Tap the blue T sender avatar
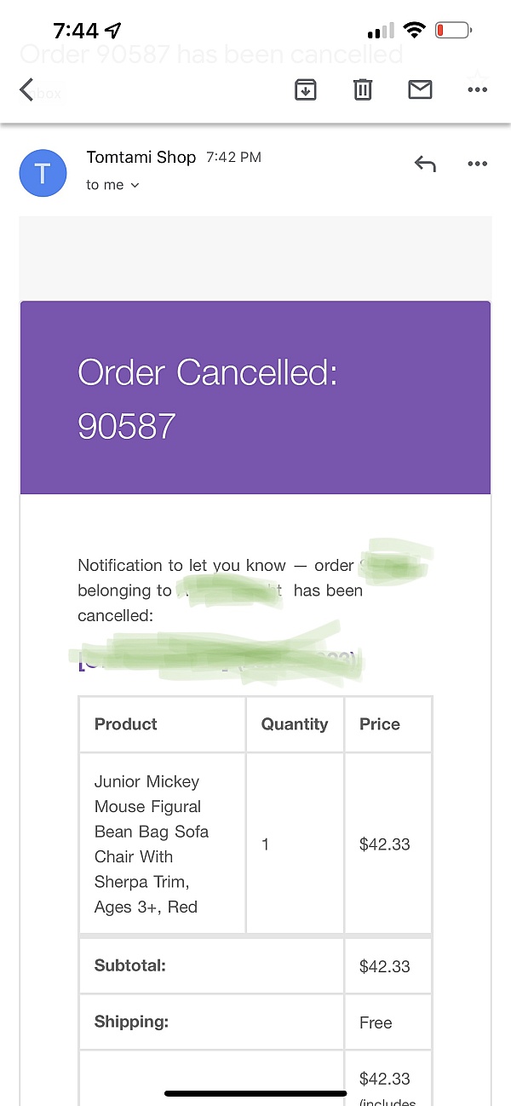 43,173
